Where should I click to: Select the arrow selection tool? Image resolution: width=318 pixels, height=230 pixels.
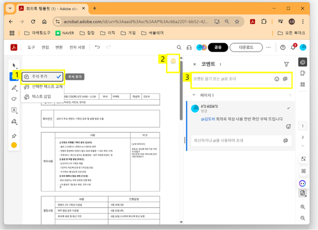(x=14, y=66)
